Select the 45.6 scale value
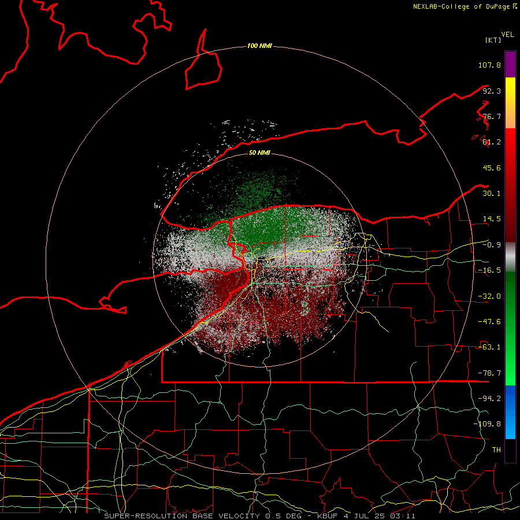This screenshot has height=520, width=520. click(x=492, y=168)
